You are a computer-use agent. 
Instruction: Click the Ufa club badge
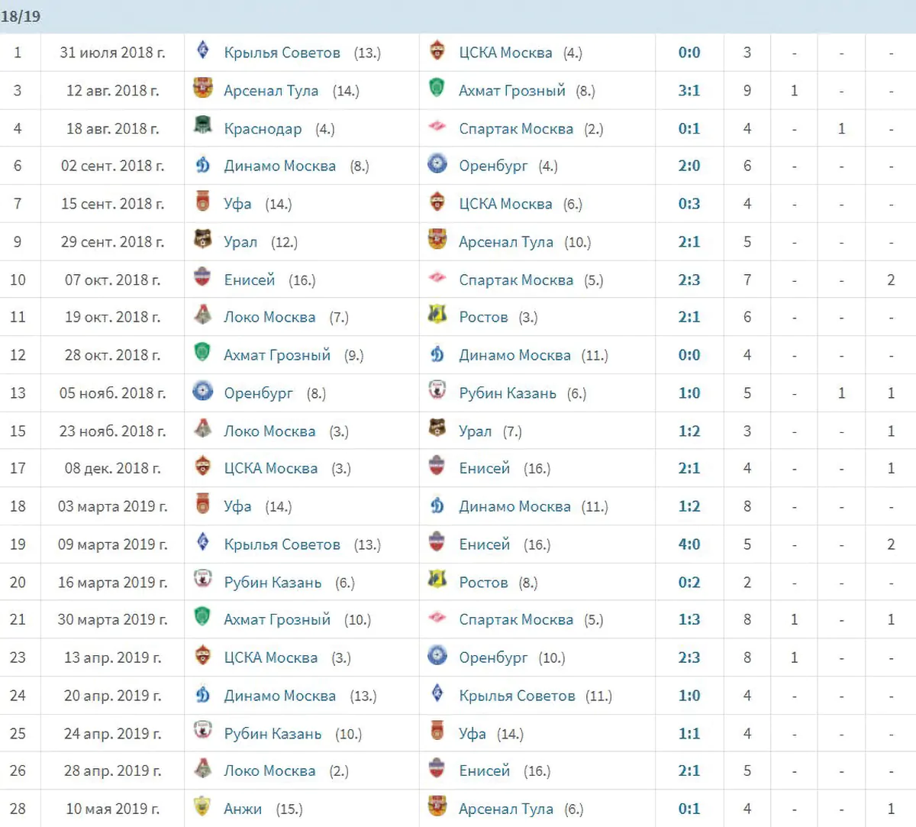click(x=202, y=204)
